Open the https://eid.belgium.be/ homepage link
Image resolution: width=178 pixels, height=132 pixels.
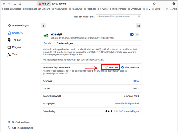(127, 104)
